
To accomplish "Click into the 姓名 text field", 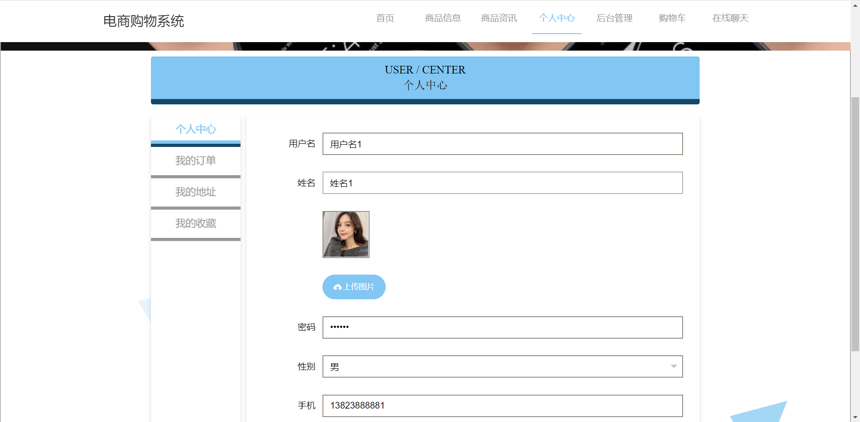I will (x=502, y=183).
